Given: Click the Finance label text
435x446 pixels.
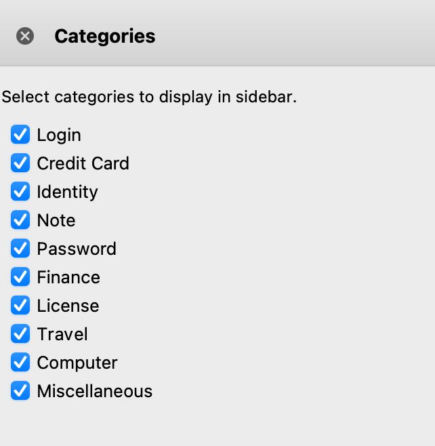Looking at the screenshot, I should coord(68,277).
